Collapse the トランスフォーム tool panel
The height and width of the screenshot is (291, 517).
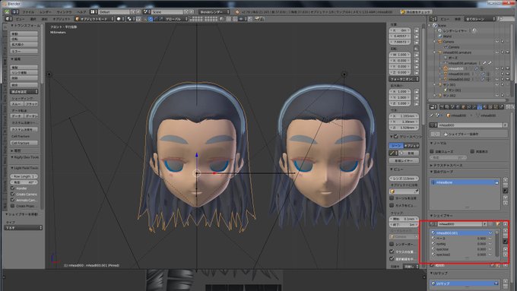25,25
